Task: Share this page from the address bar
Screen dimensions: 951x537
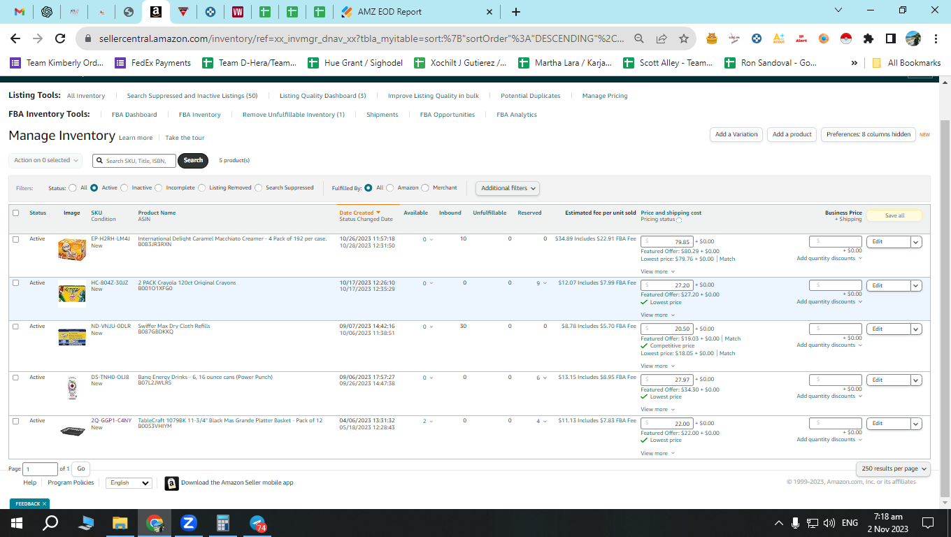Action: tap(662, 38)
